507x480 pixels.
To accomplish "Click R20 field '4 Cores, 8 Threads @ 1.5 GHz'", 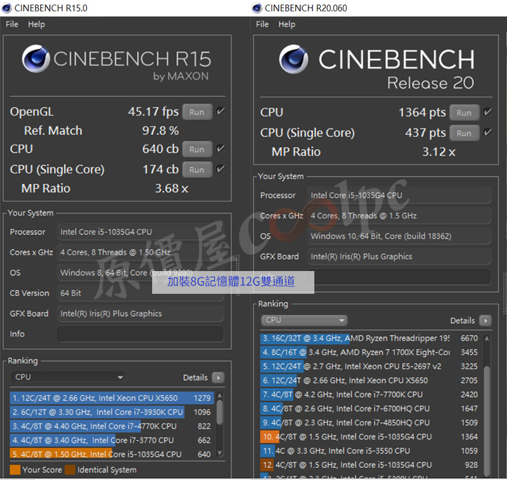I will point(399,215).
